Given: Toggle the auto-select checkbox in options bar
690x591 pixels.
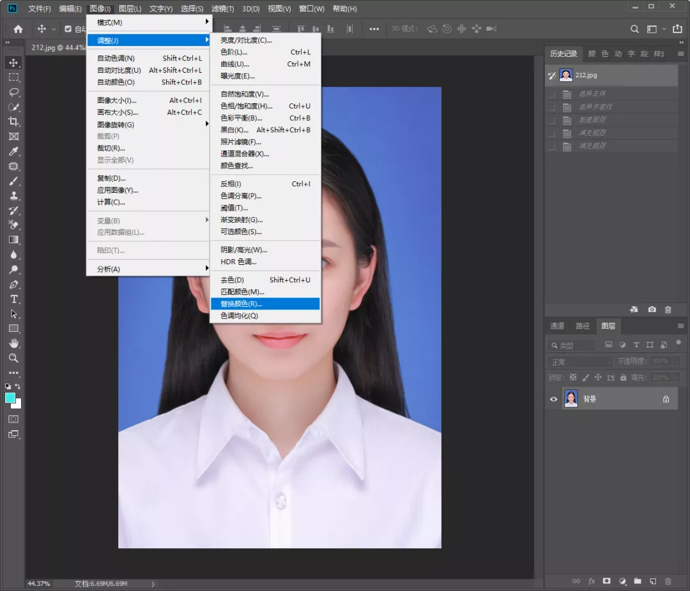Looking at the screenshot, I should pyautogui.click(x=68, y=29).
